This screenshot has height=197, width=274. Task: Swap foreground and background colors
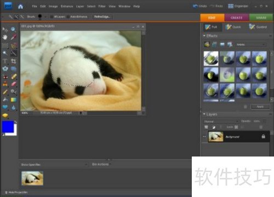tap(15, 122)
